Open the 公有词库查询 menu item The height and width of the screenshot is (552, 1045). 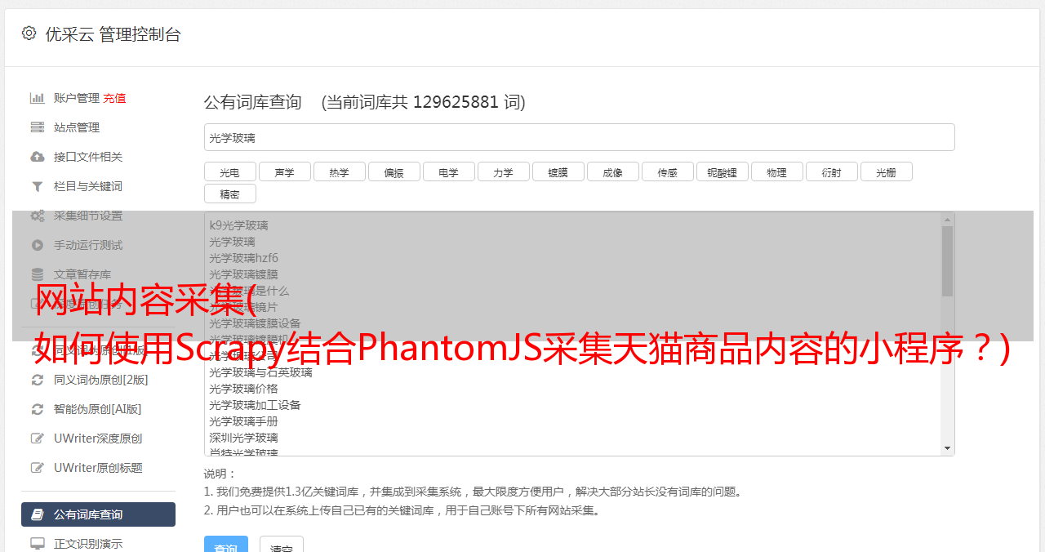tap(98, 514)
